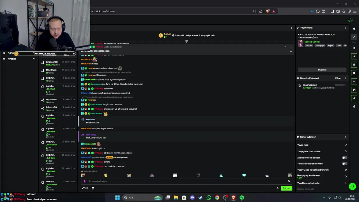Click the taskbar search box Ara

point(143,198)
